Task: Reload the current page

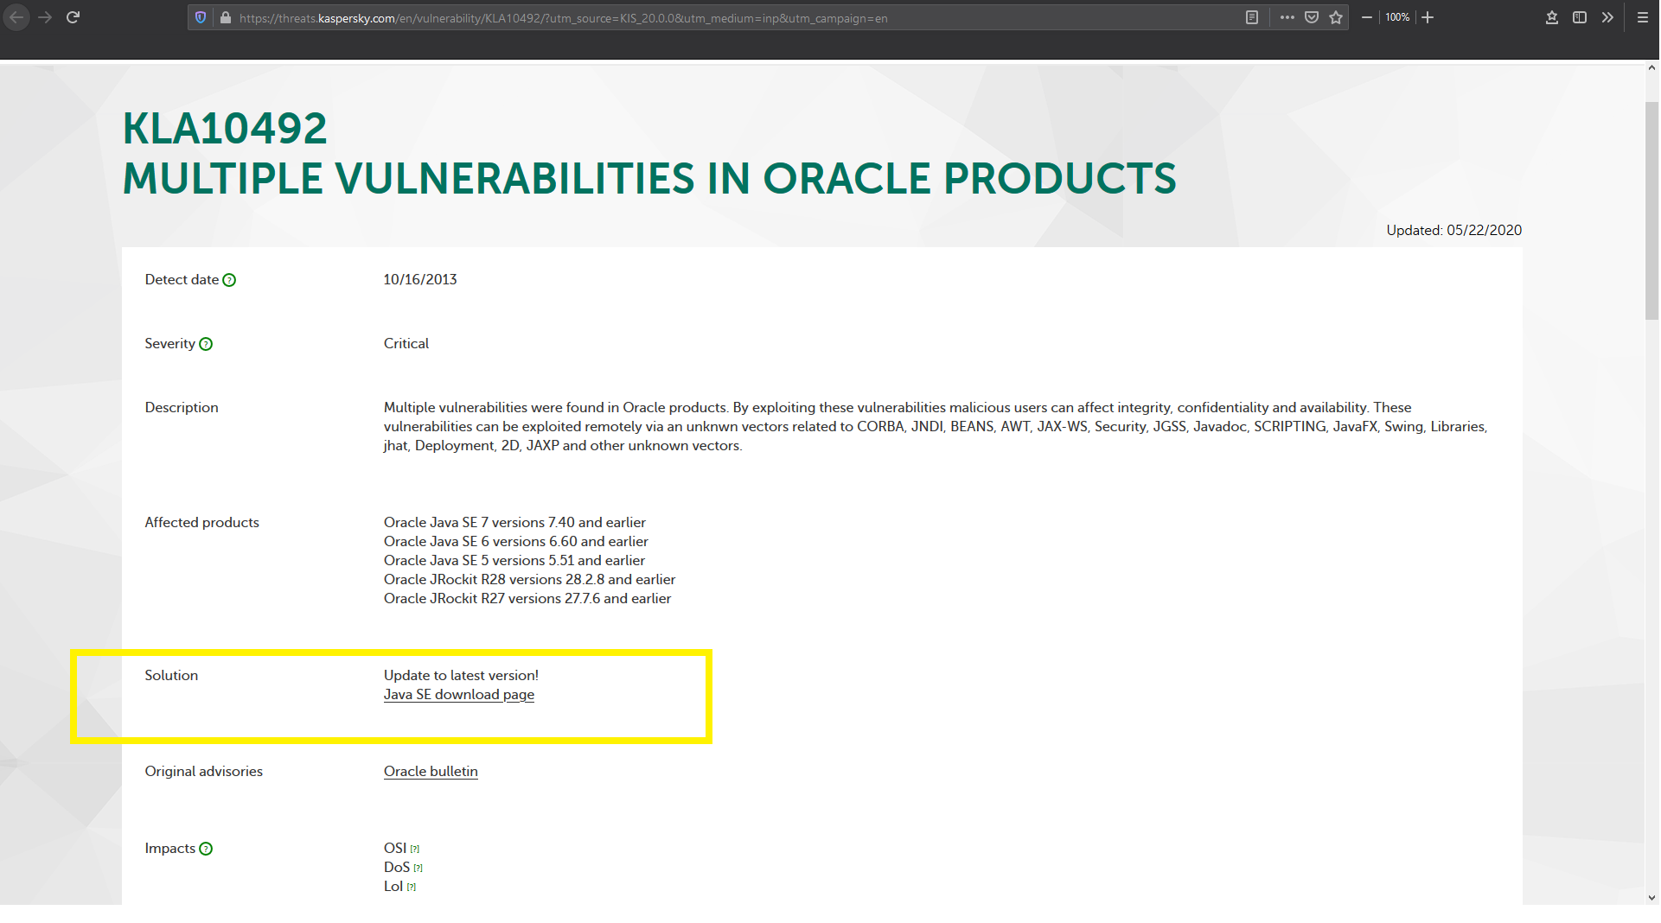Action: [x=73, y=17]
